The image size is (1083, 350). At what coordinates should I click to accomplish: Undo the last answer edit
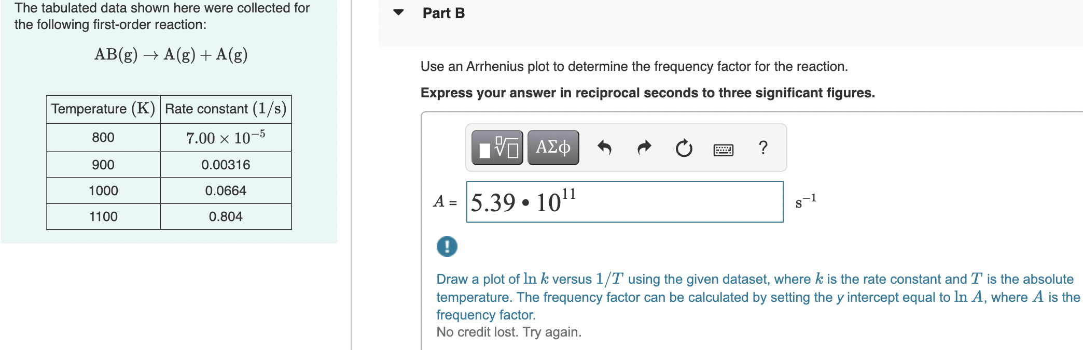[x=605, y=148]
